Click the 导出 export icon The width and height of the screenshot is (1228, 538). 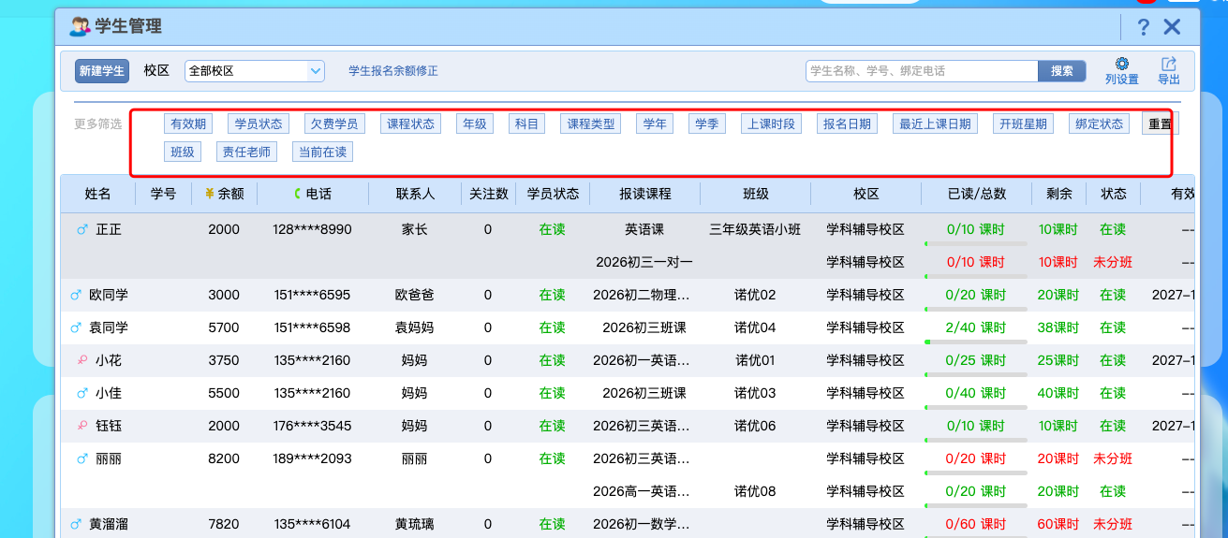(1168, 64)
